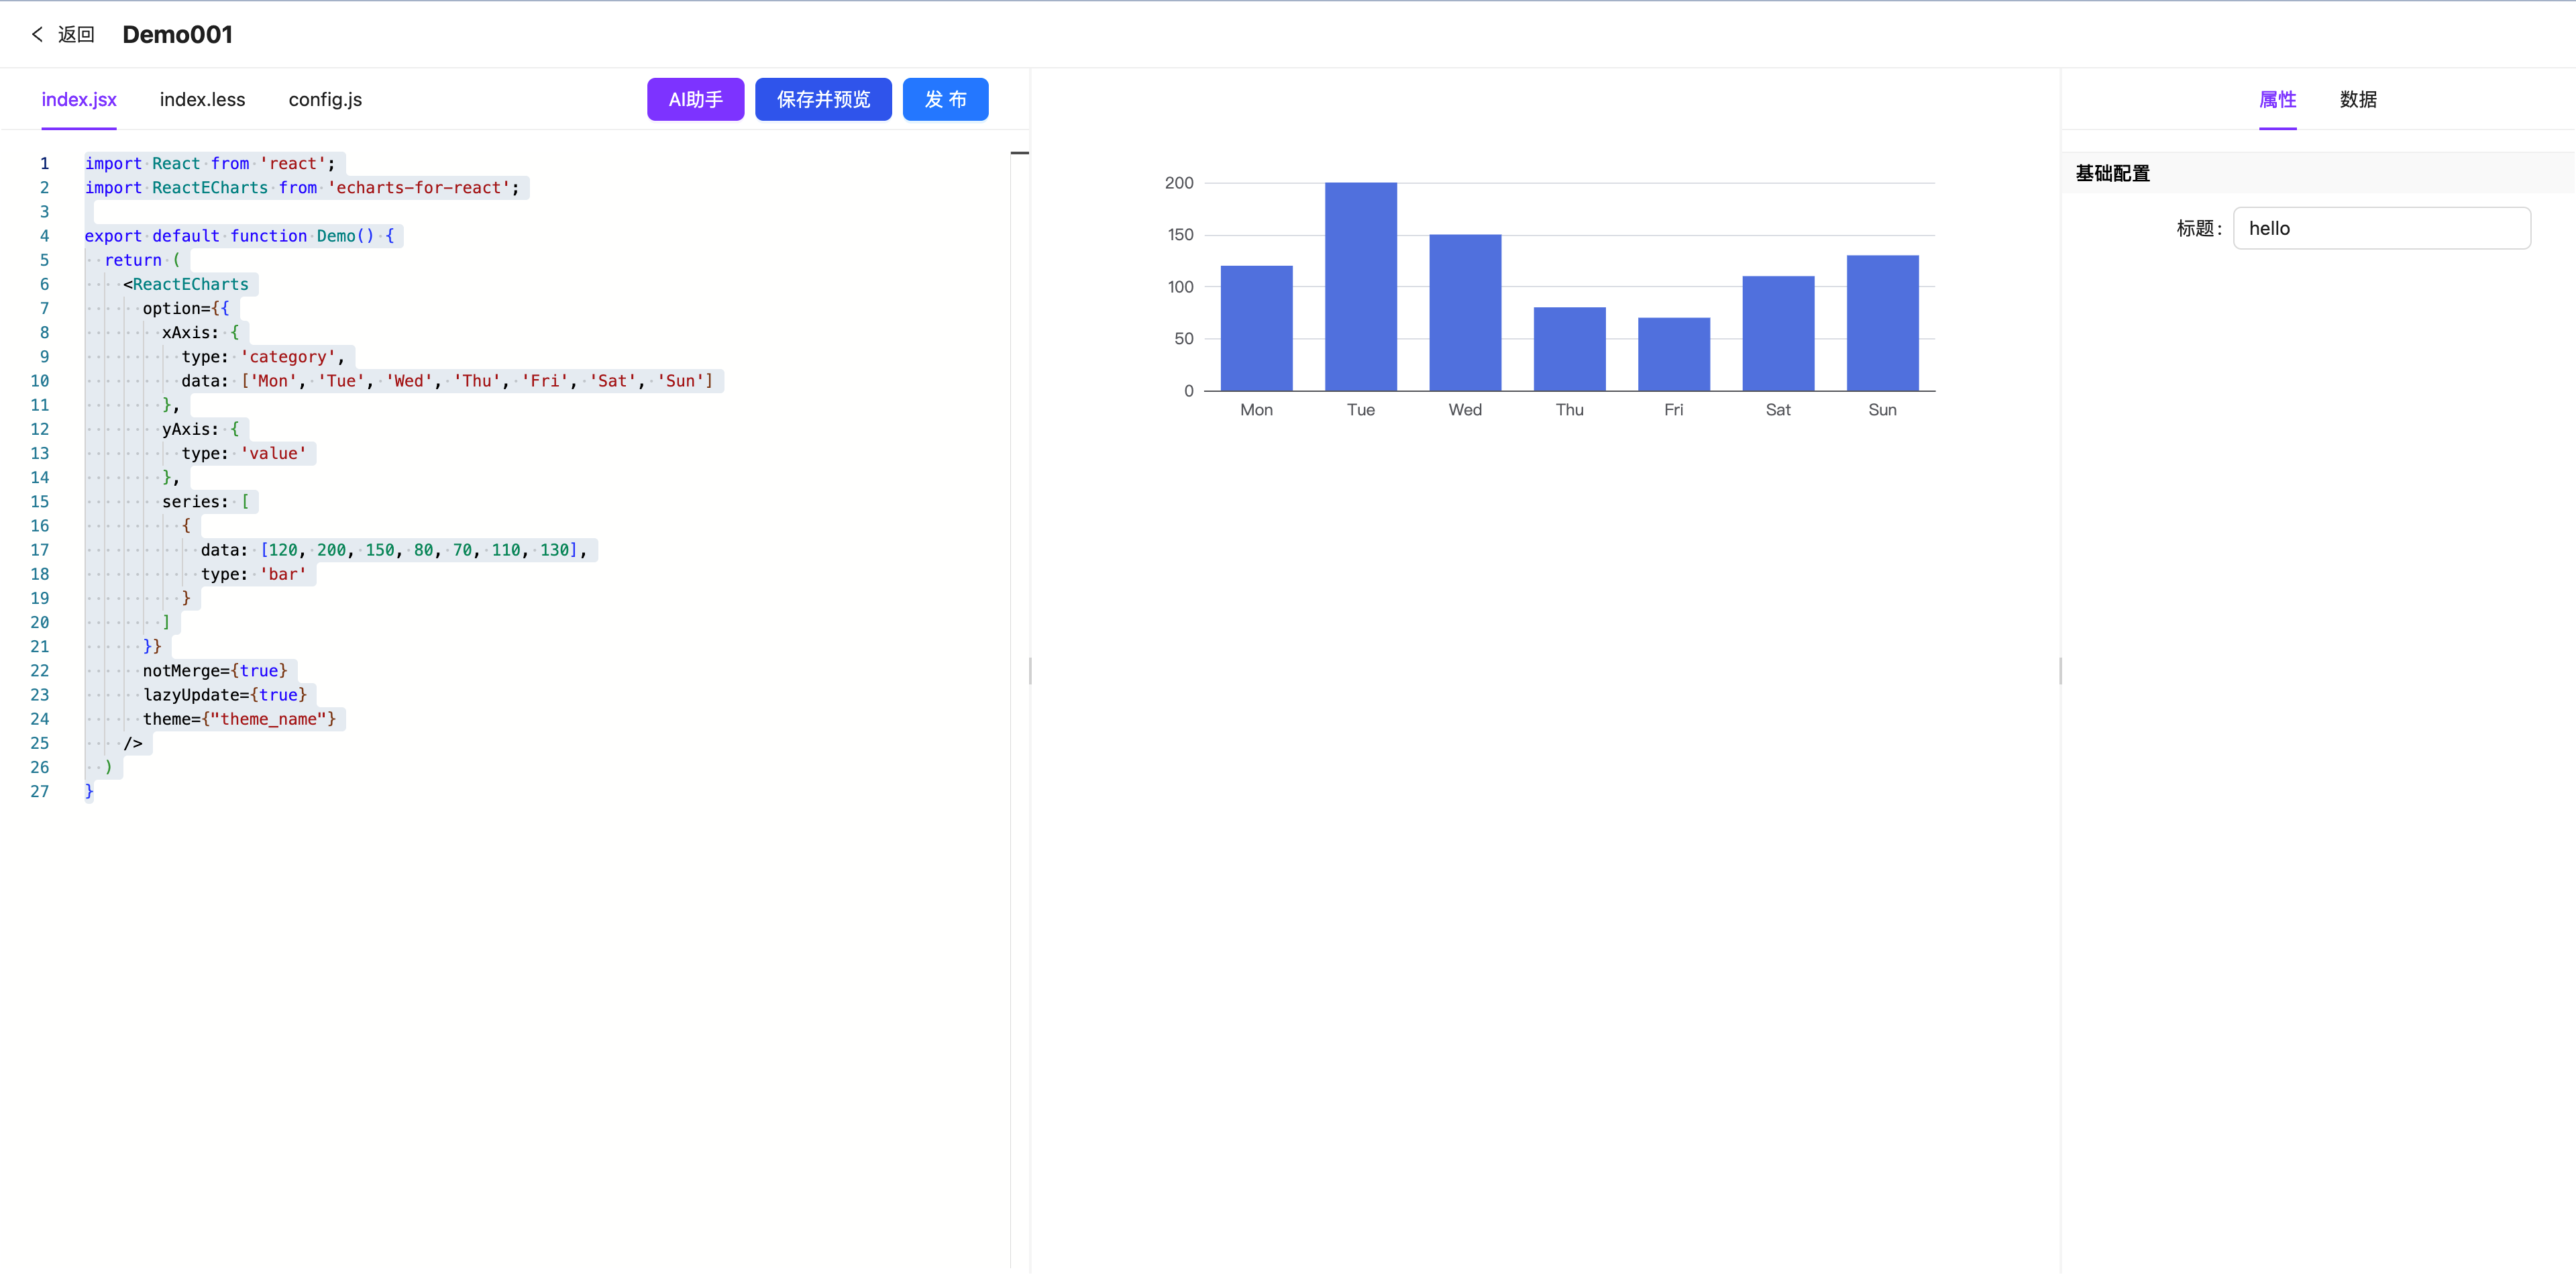The width and height of the screenshot is (2576, 1287).
Task: Click the splitter left of properties panel
Action: [2061, 670]
